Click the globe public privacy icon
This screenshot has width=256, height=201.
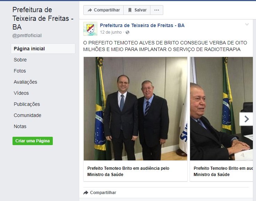(127, 32)
